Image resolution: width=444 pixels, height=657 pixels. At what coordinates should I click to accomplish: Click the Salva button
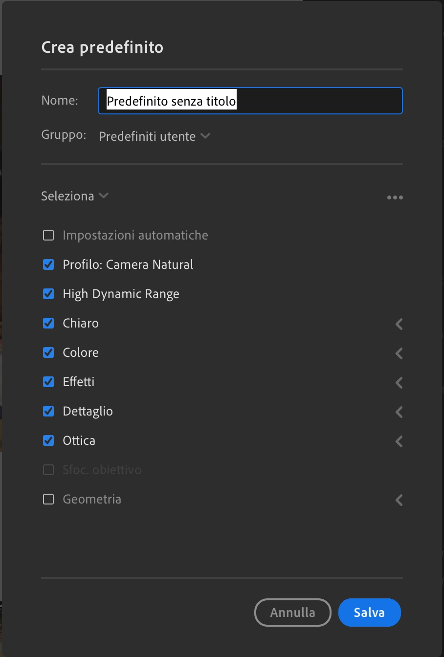pos(369,613)
